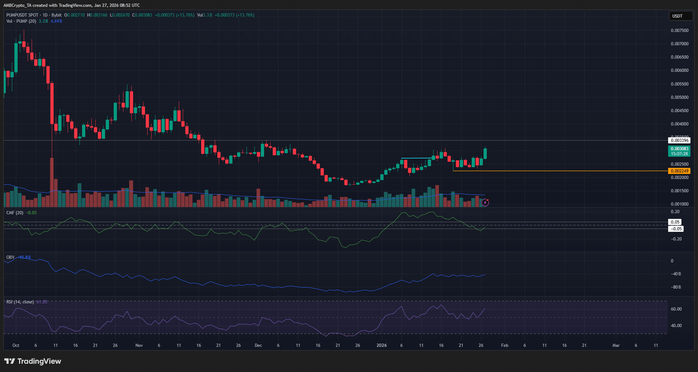Screen dimensions: 698x372
Task: Click the TradingView logo at bottom left
Action: 33,361
